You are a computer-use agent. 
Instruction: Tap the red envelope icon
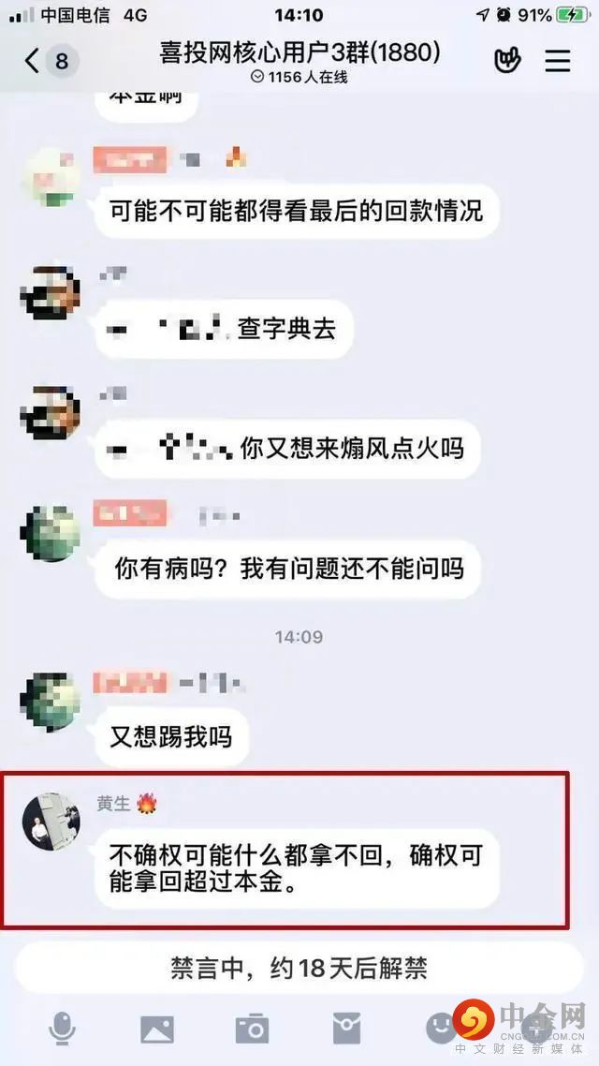(346, 1029)
